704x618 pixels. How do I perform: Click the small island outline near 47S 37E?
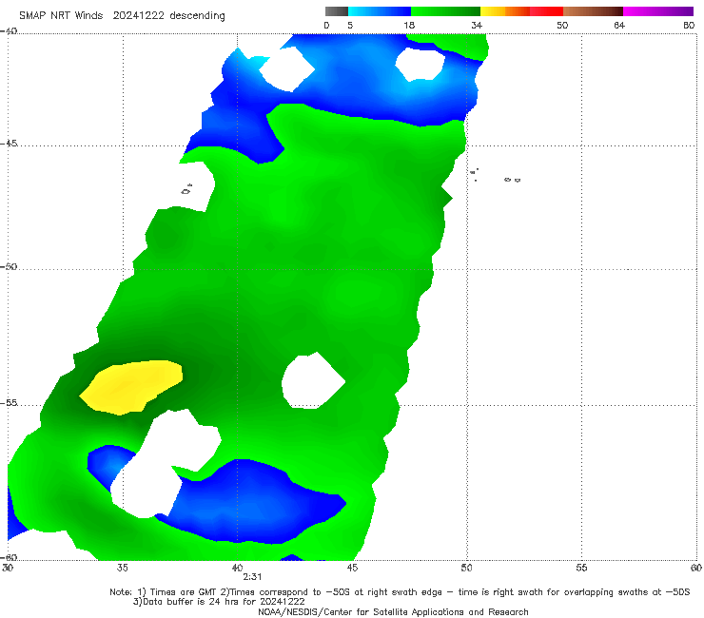point(186,189)
